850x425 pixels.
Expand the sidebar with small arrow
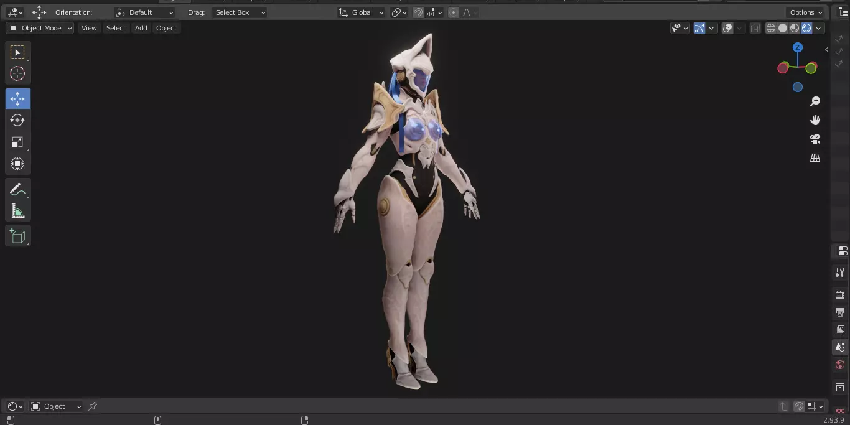pos(826,49)
